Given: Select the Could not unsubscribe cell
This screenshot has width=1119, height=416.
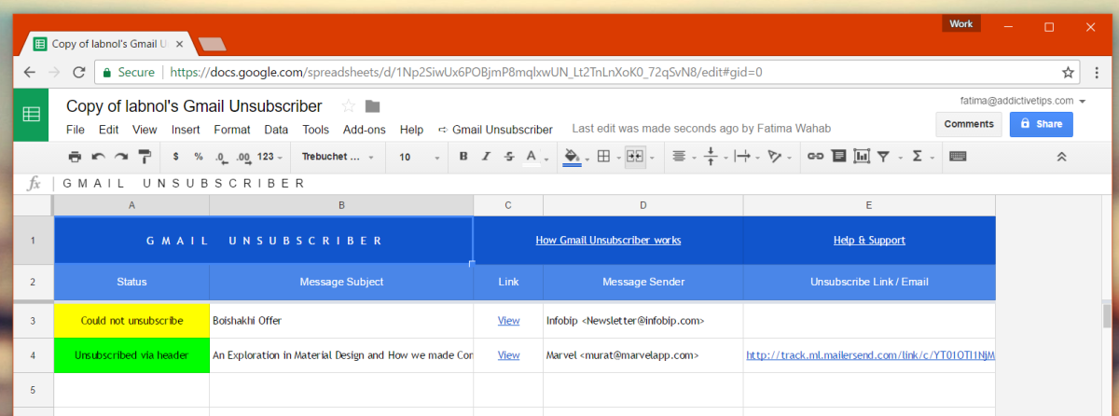Looking at the screenshot, I should tap(131, 321).
